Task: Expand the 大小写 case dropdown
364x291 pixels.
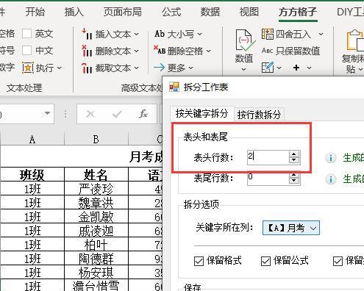Action: click(x=200, y=34)
